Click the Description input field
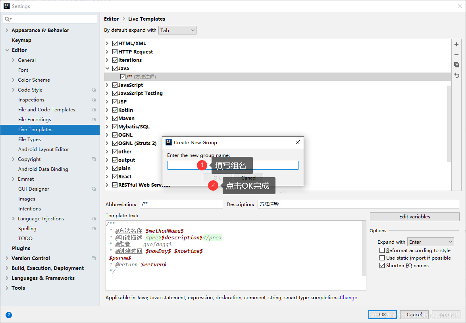 pyautogui.click(x=358, y=204)
